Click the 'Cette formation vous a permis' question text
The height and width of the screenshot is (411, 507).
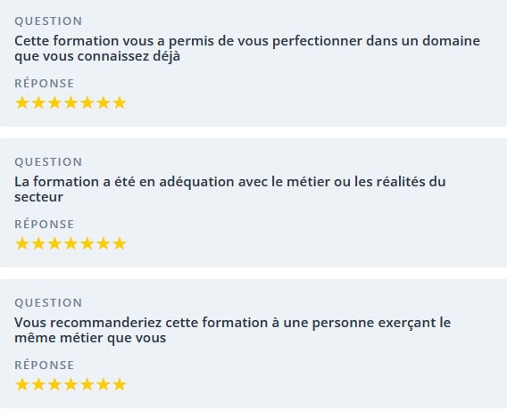coord(247,48)
